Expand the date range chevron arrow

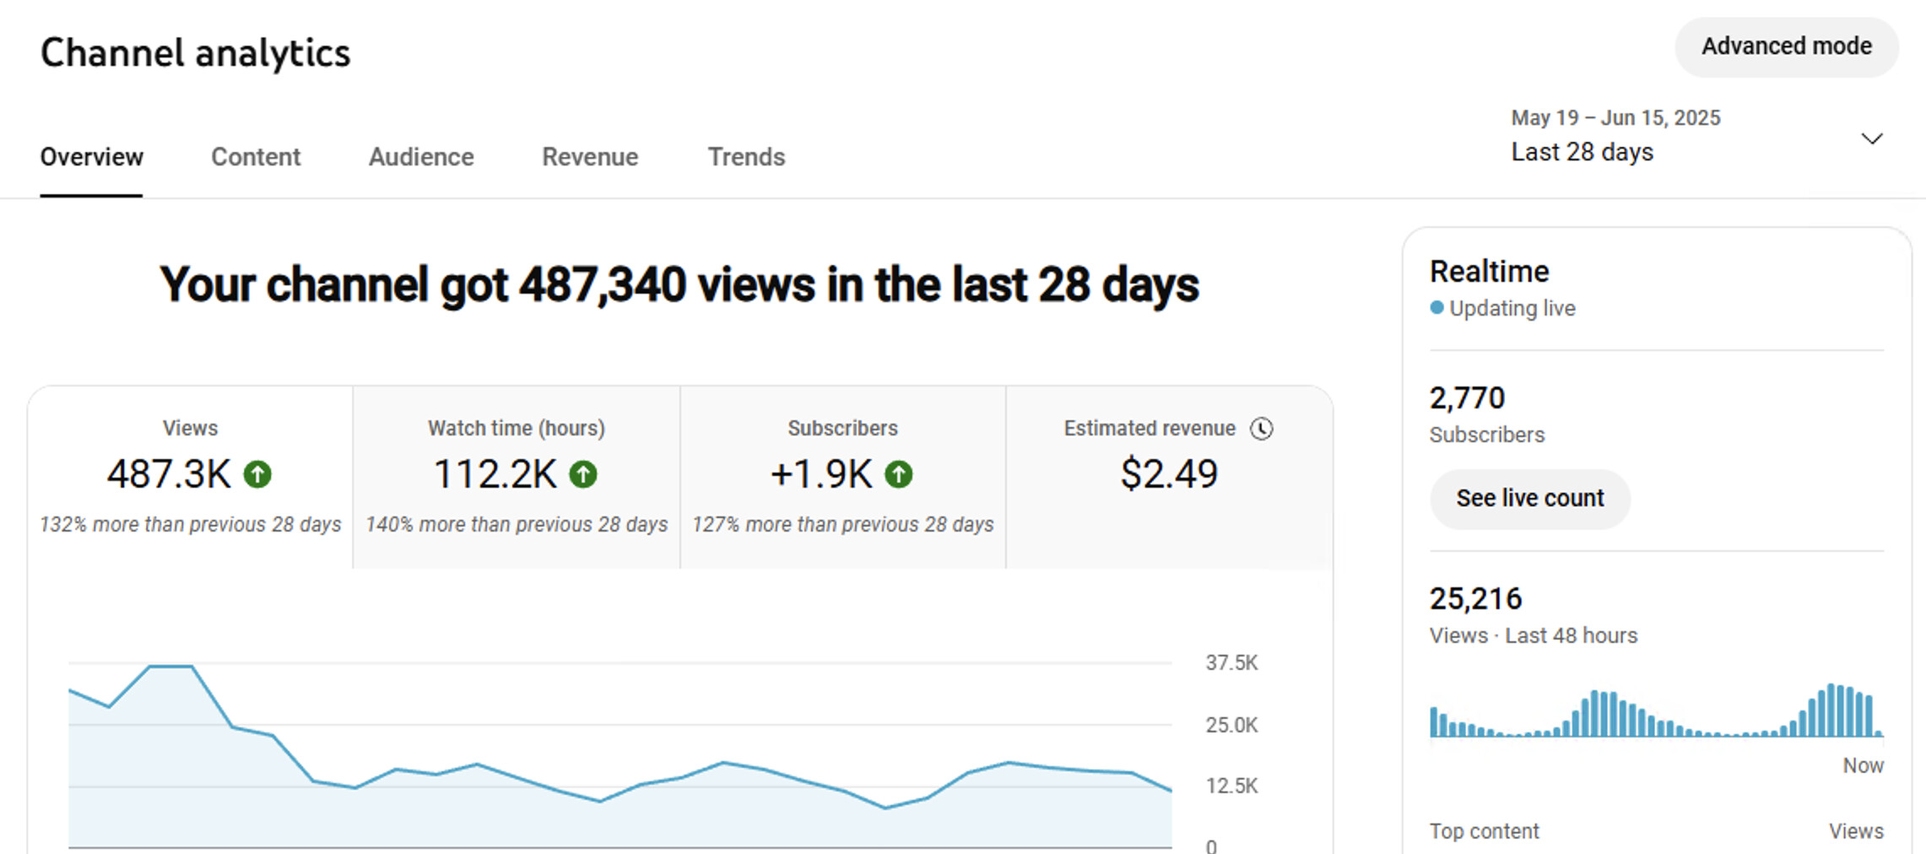click(1871, 138)
